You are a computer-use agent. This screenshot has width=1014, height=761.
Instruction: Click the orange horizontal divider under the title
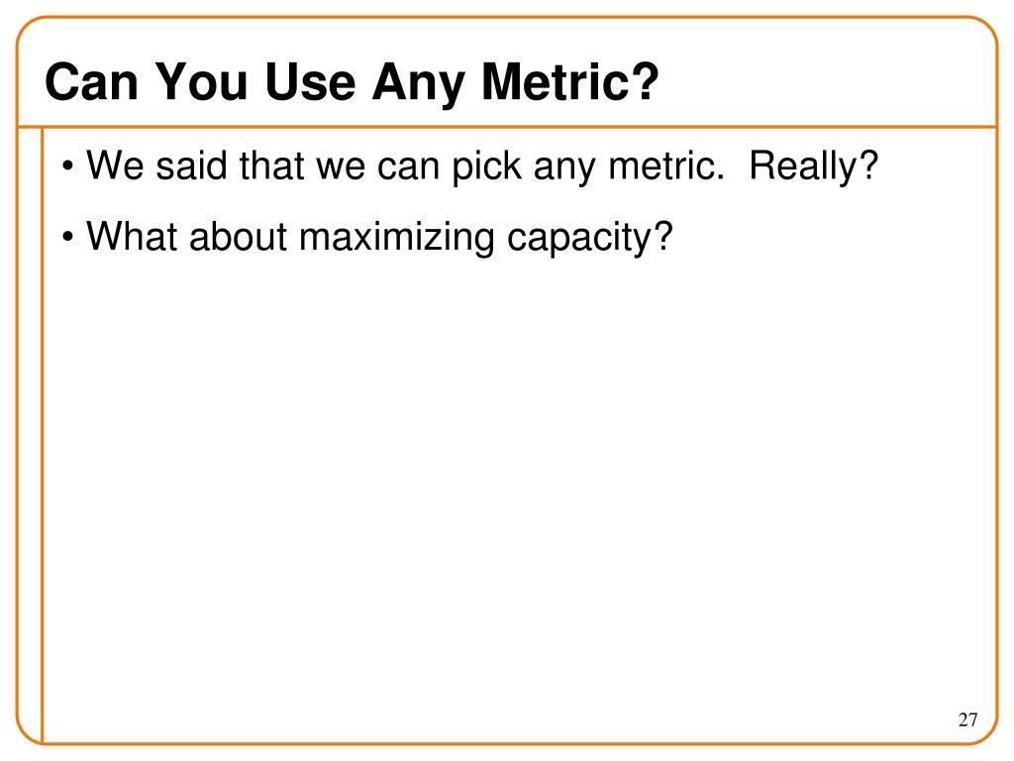(507, 127)
